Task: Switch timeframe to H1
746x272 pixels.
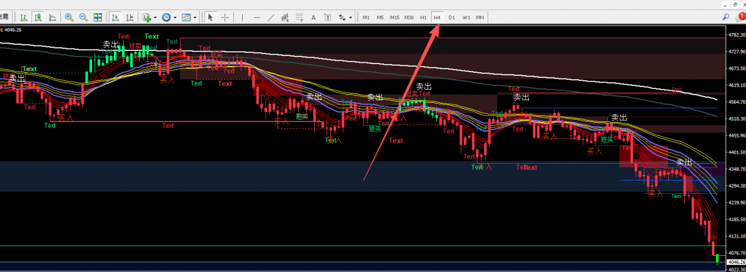Action: coord(423,17)
